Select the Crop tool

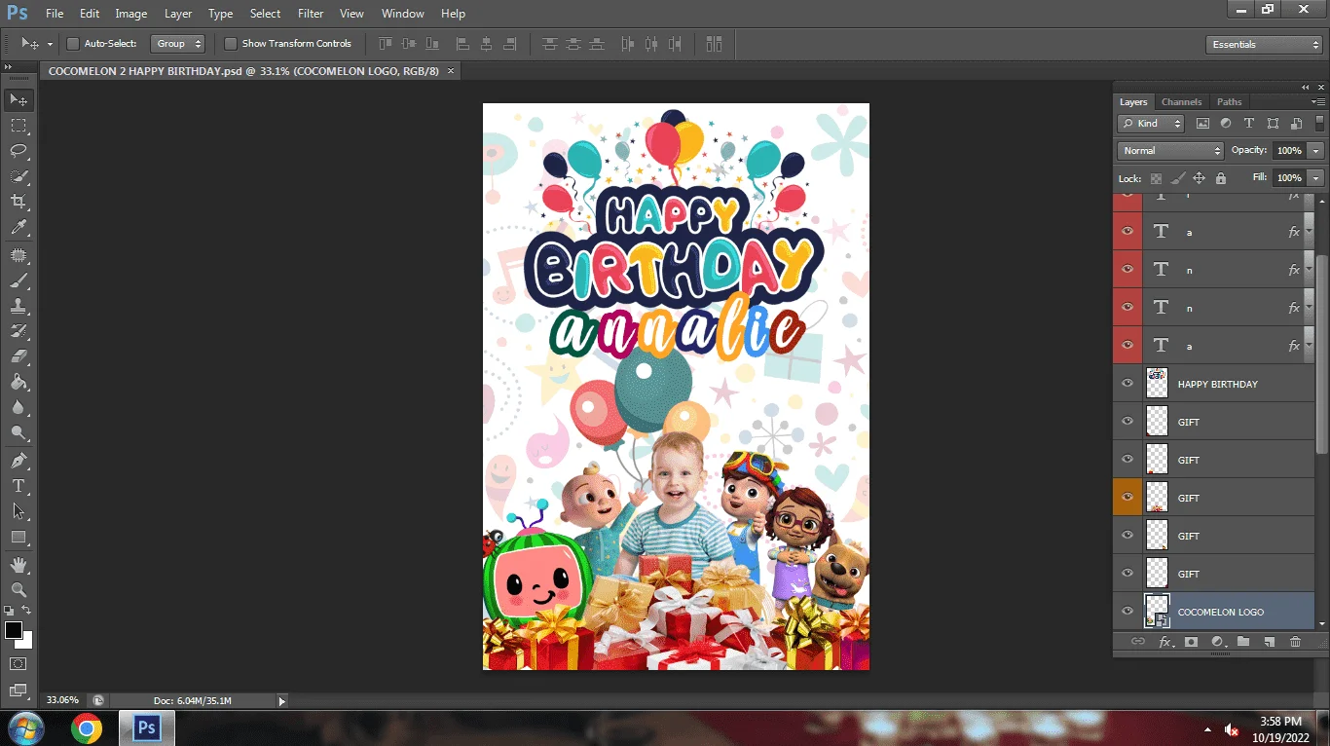18,202
